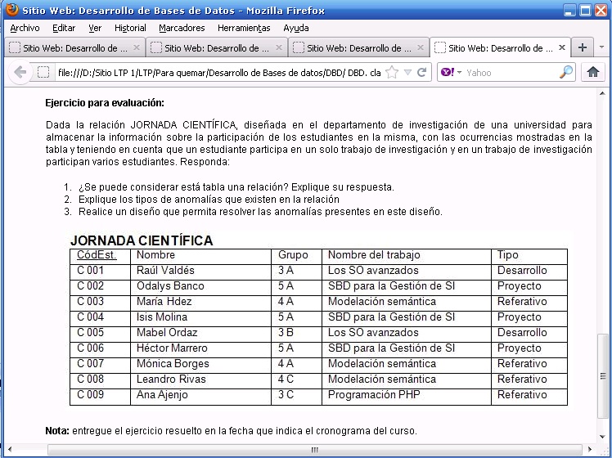Click the Back navigation arrow button

(x=20, y=73)
